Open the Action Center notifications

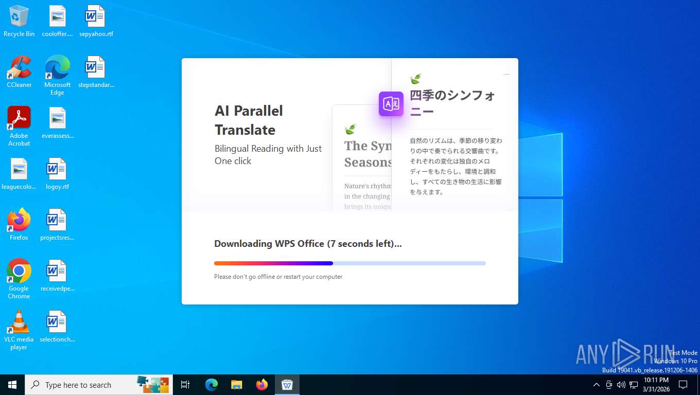[683, 385]
